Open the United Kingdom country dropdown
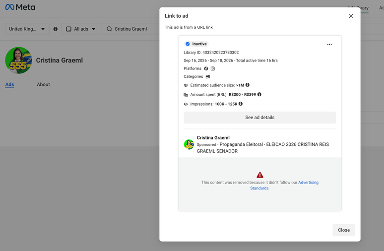Screen dimensions: 384x251 pyautogui.click(x=27, y=29)
